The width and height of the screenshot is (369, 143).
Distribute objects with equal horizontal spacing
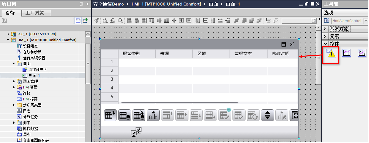pyautogui.click(x=198, y=20)
